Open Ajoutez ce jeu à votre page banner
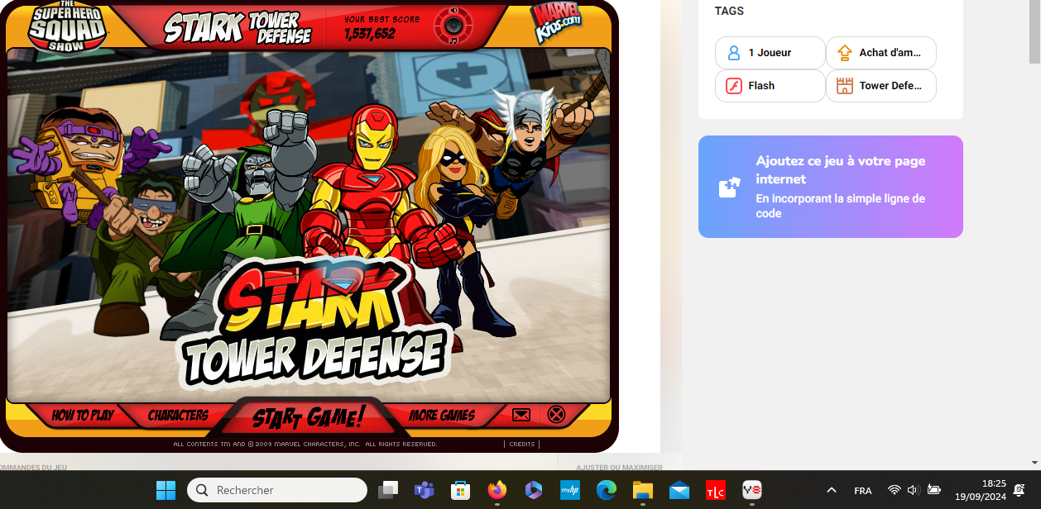This screenshot has height=509, width=1041. pos(831,187)
